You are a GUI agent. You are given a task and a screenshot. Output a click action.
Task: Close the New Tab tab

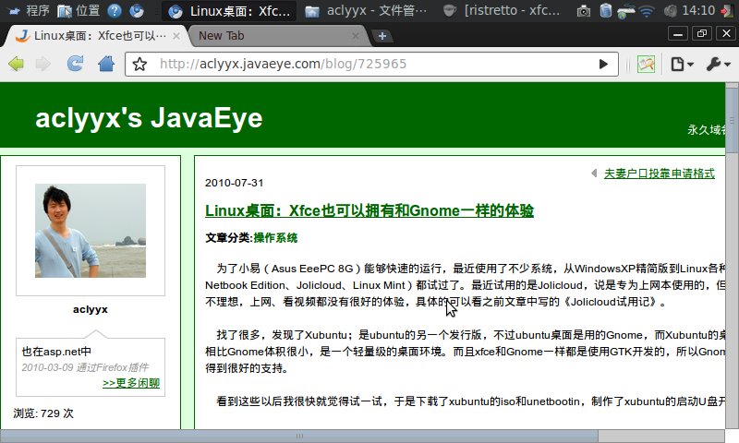tap(356, 36)
